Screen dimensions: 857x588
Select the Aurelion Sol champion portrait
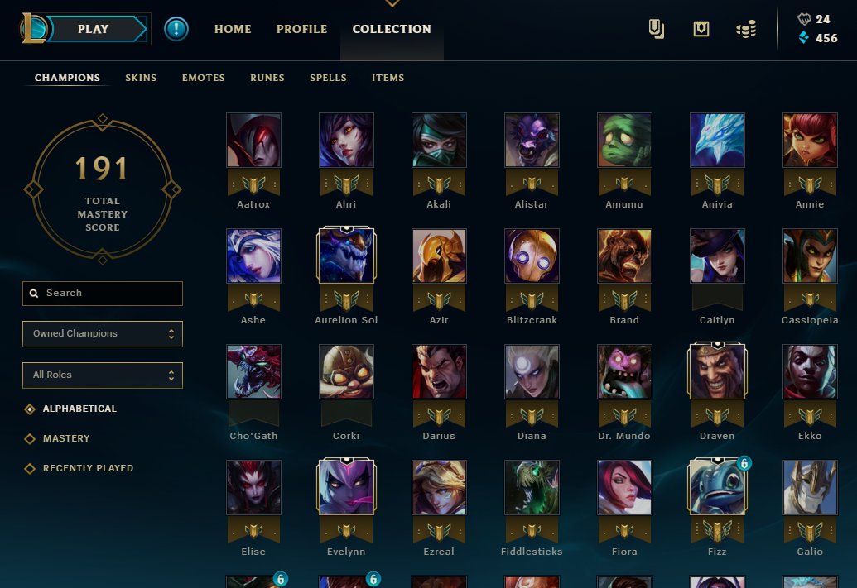[x=346, y=256]
